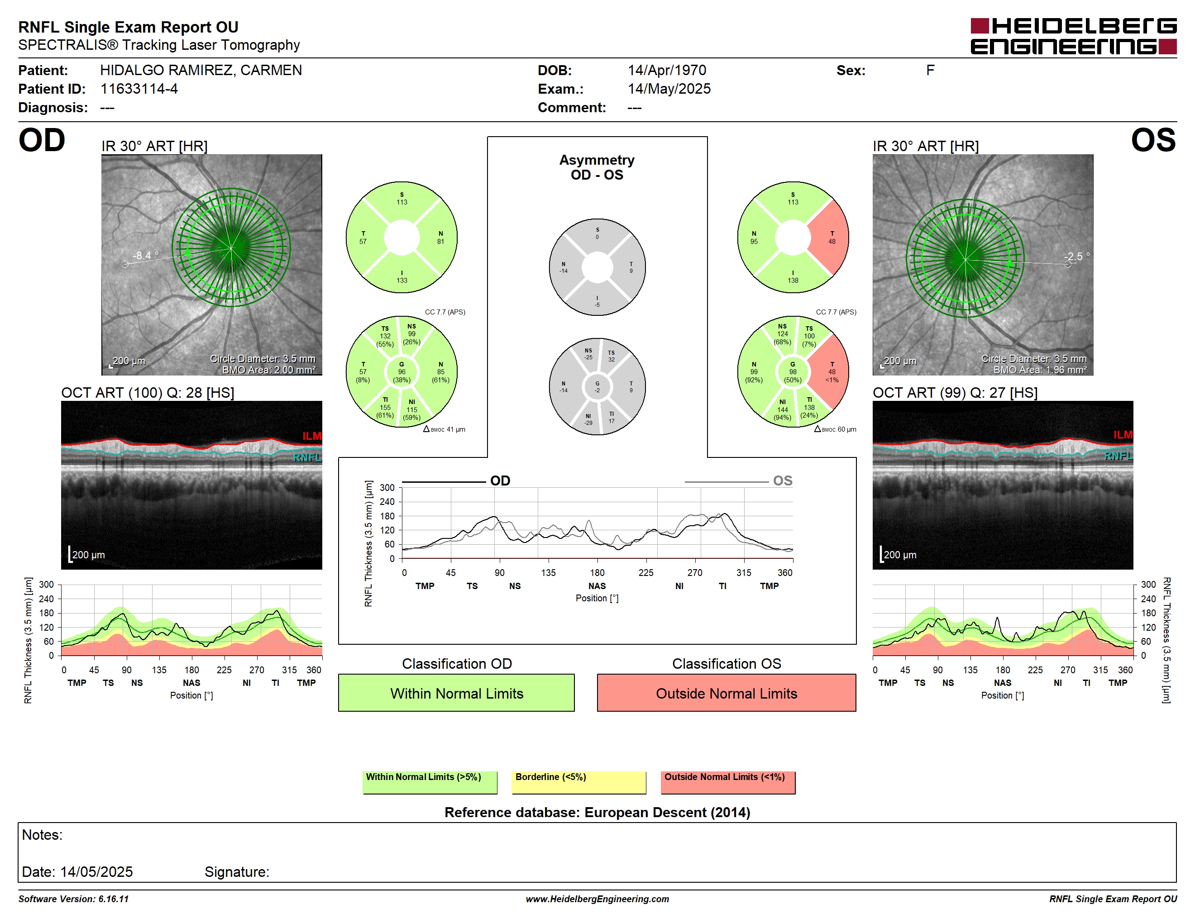Open the OS OCT ART B-scan image
The width and height of the screenshot is (1195, 923).
pos(1003,485)
